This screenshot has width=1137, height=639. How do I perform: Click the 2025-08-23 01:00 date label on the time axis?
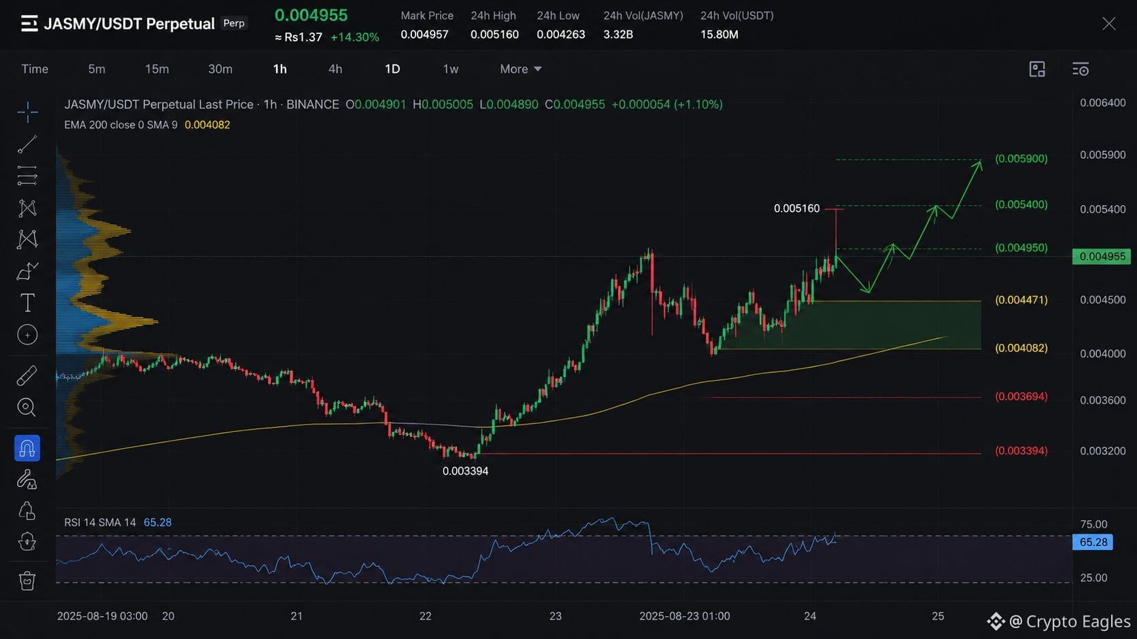click(x=685, y=617)
